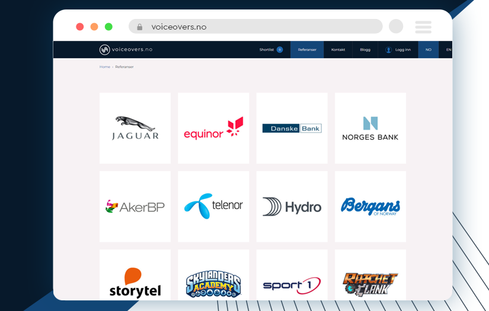Open the Bergans of Norway tile
This screenshot has height=311, width=489.
tap(370, 207)
